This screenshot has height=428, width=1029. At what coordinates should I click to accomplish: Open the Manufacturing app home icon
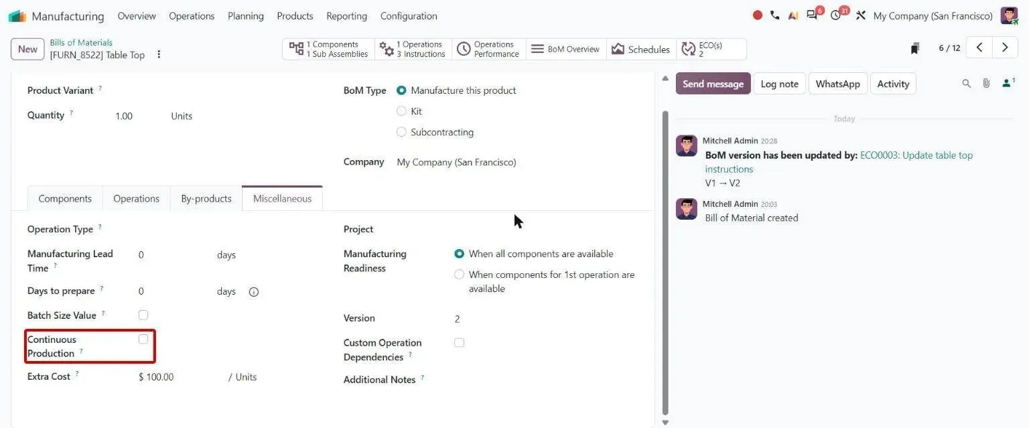(17, 16)
